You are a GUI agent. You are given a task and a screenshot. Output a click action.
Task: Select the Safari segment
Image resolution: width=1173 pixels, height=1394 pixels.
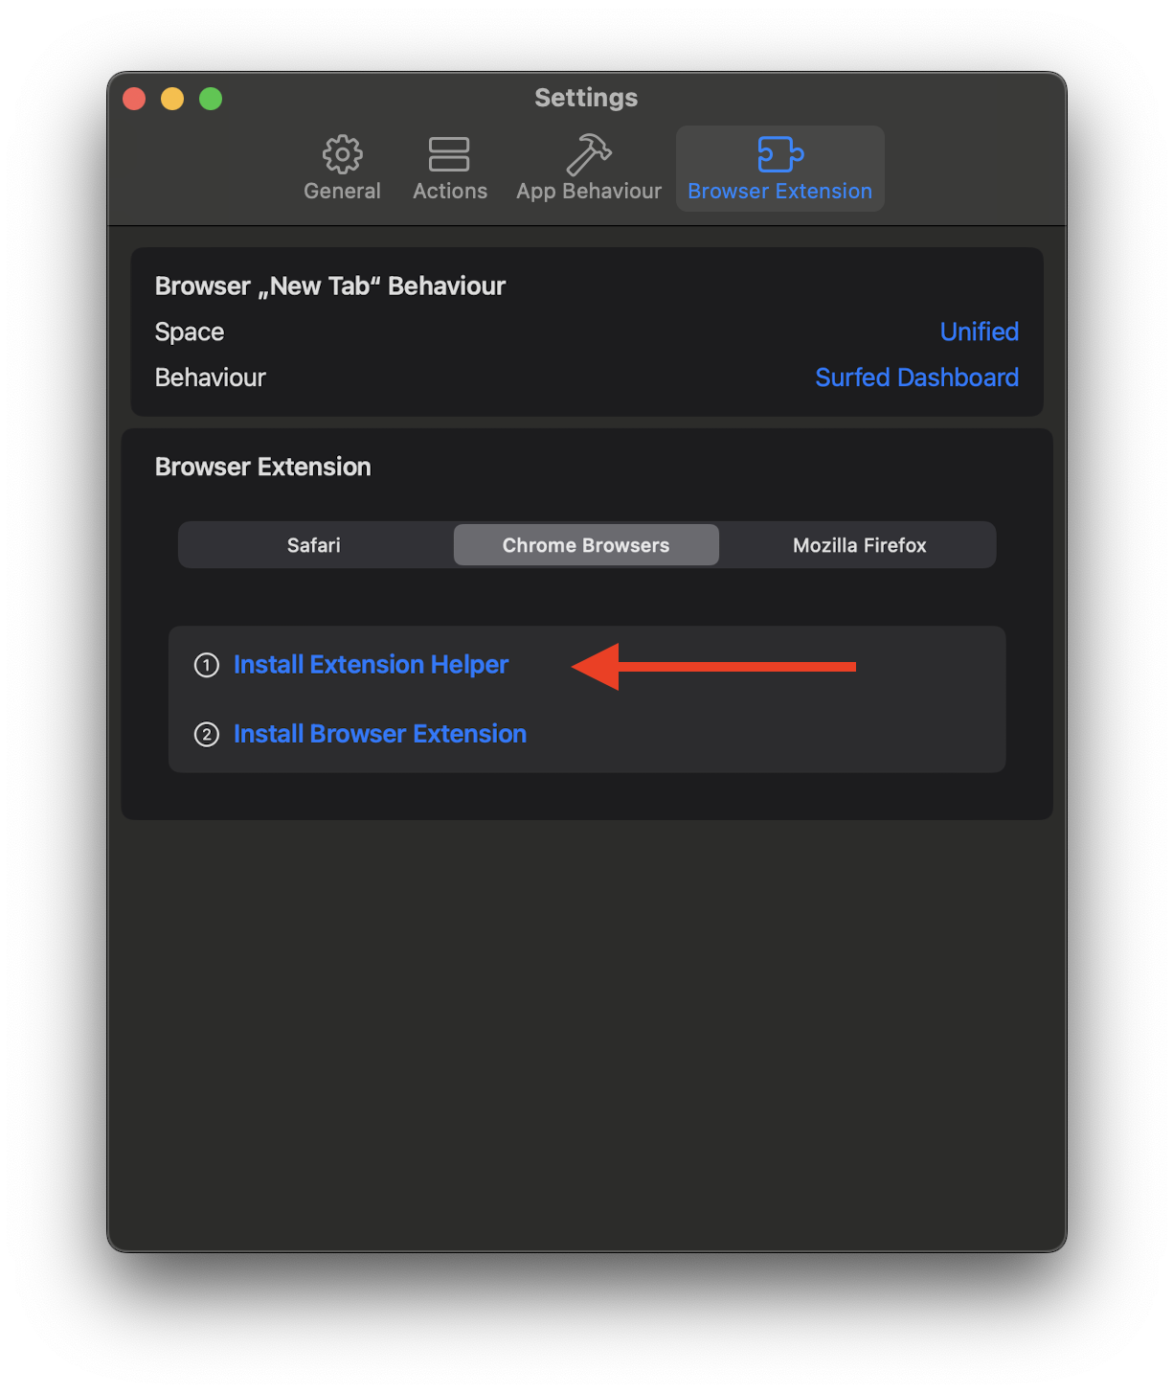pos(314,545)
